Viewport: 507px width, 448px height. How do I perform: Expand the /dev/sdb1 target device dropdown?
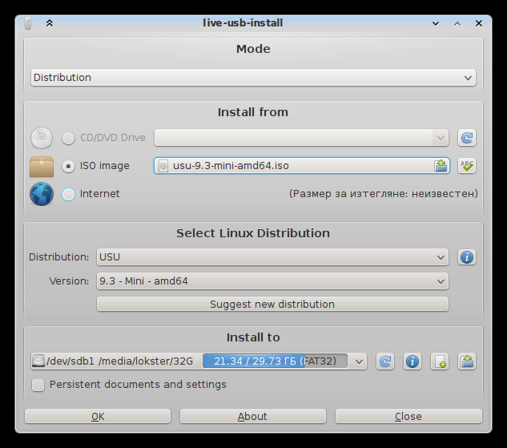point(199,361)
